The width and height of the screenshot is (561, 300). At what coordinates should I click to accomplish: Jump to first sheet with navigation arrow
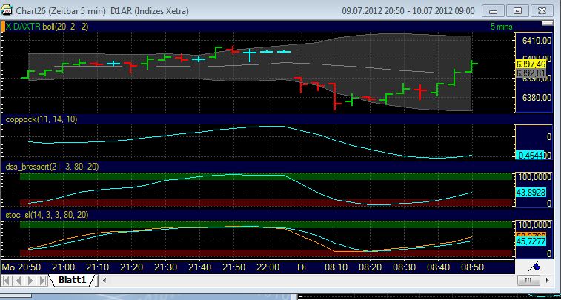coord(7,280)
